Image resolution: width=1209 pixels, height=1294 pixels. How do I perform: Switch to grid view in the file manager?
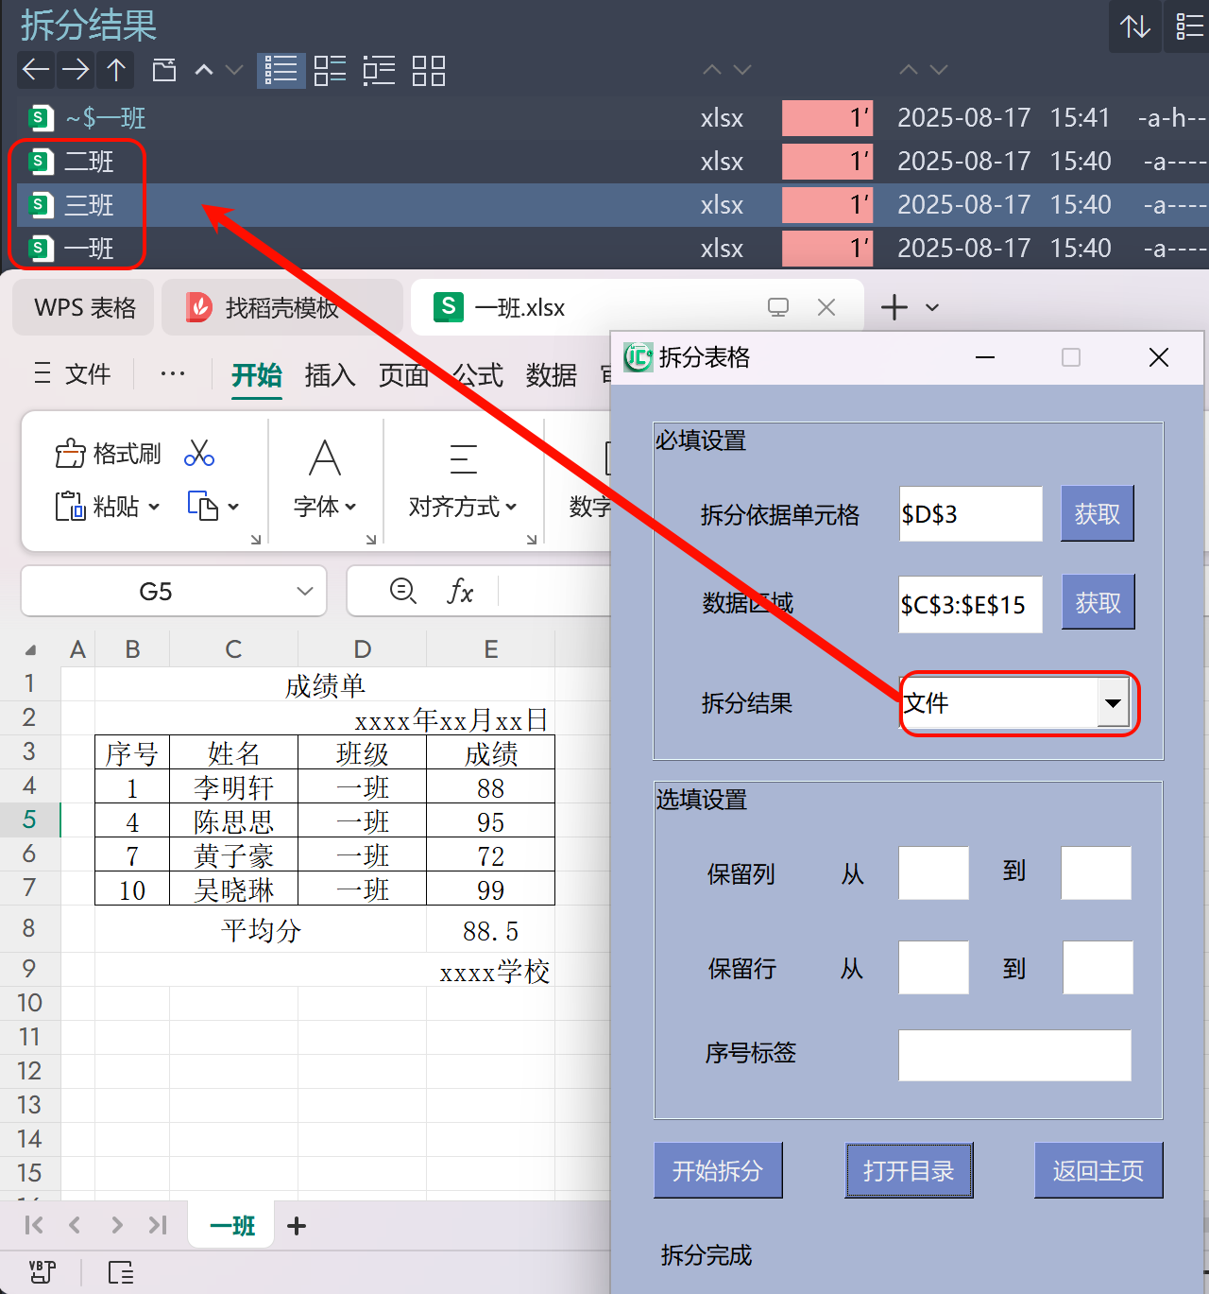click(428, 70)
